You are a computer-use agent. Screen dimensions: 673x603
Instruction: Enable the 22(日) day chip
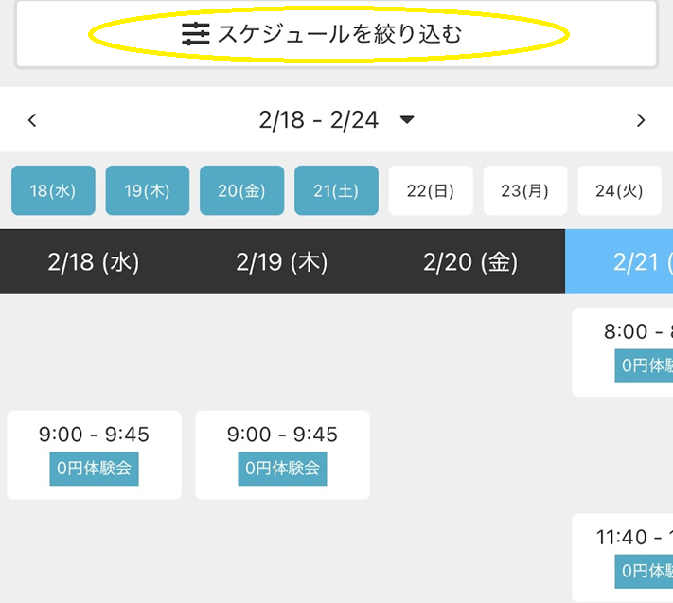click(x=431, y=190)
